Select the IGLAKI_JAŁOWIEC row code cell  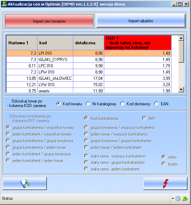[55, 78]
